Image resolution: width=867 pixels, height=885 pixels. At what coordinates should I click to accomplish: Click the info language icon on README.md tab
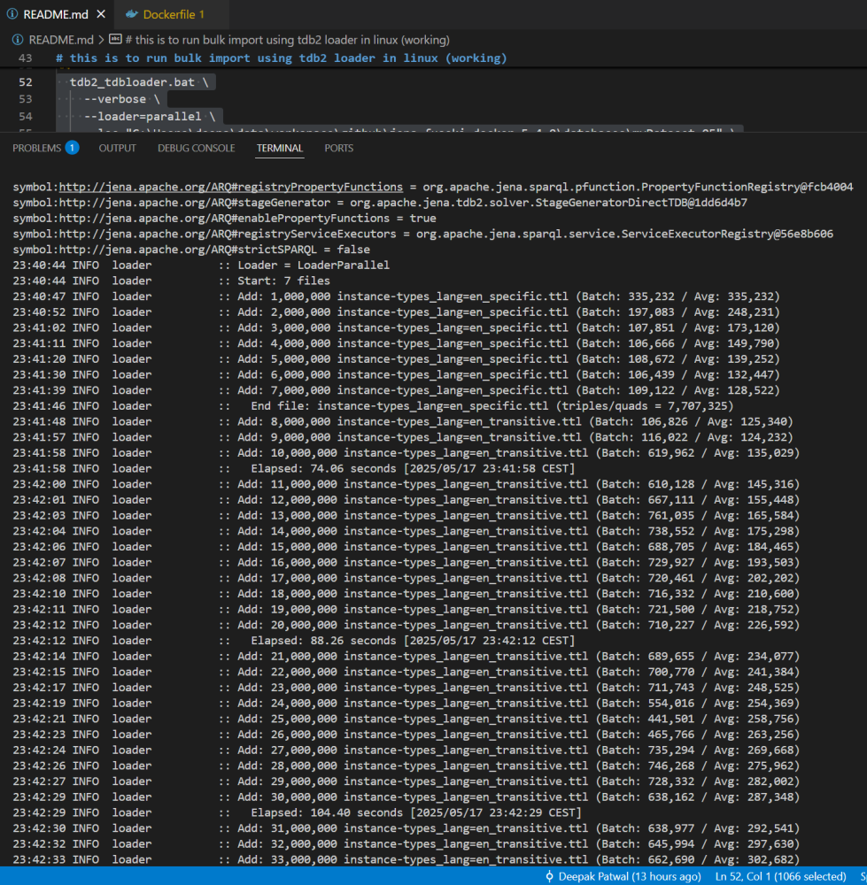coord(14,14)
